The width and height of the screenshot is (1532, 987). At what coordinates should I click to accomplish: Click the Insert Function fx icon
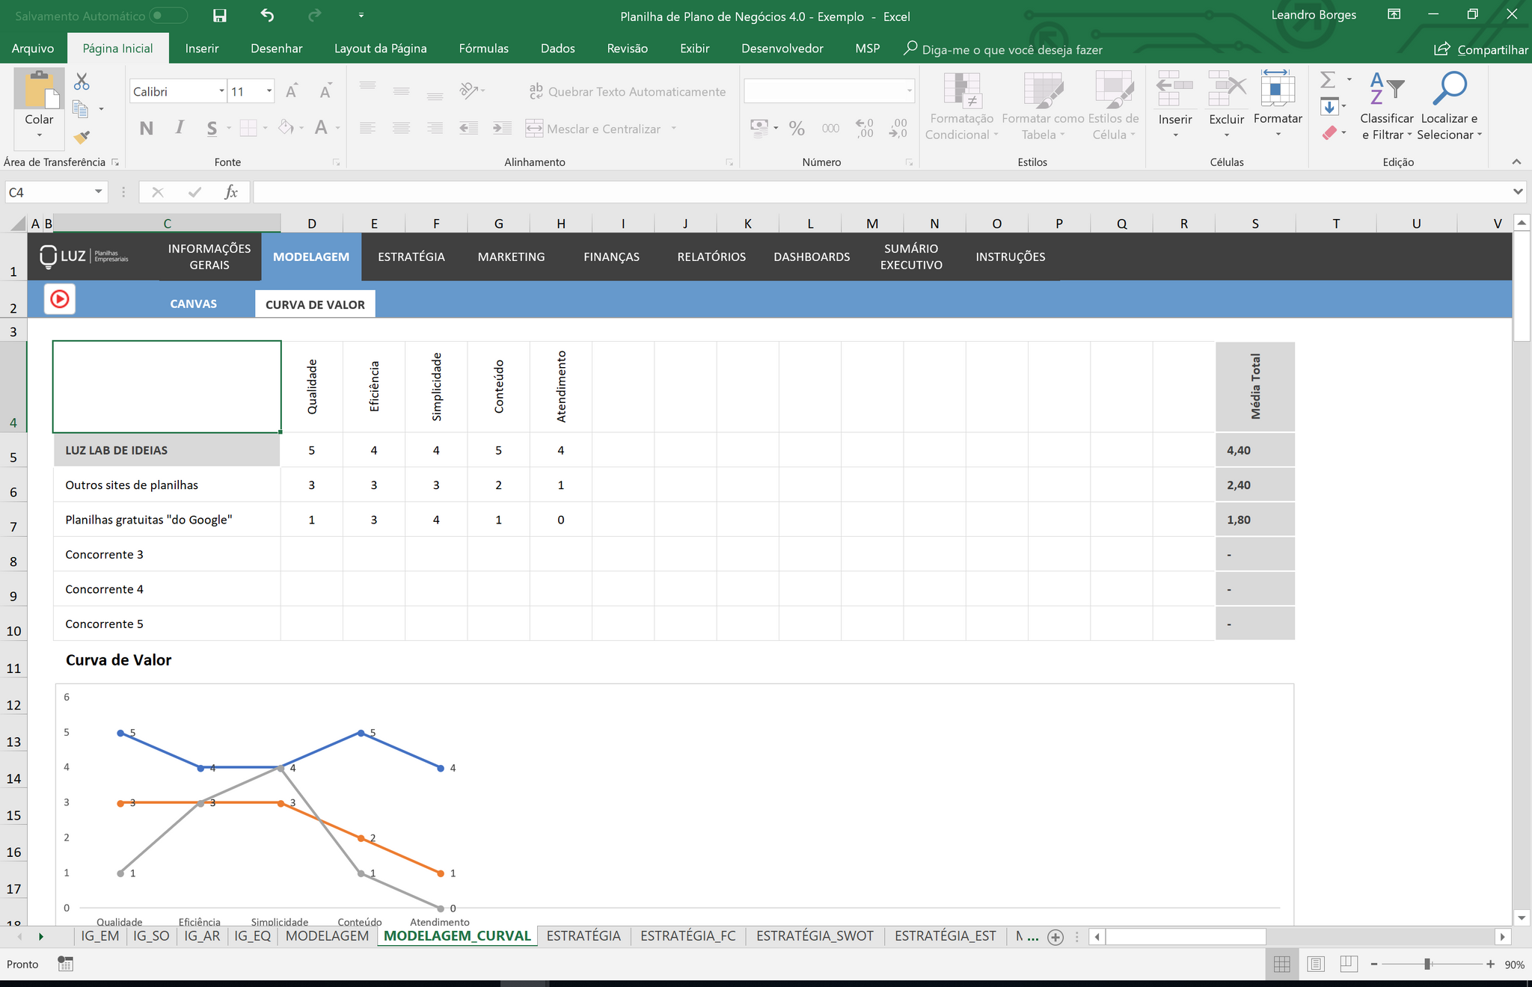click(231, 192)
